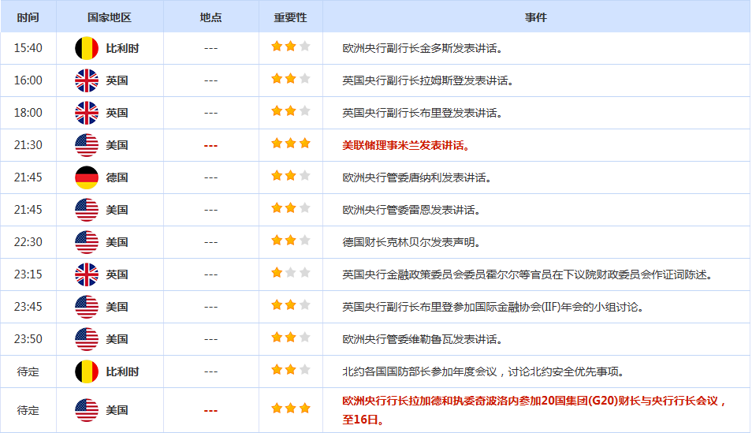Click the US flag in the 23:50 row
The height and width of the screenshot is (433, 752).
point(86,339)
